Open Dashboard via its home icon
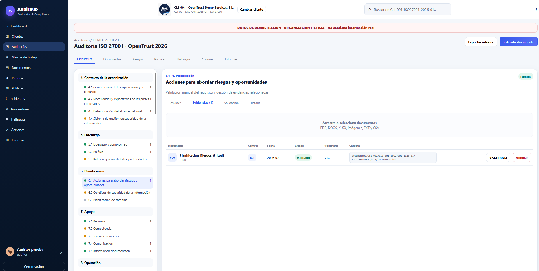 coord(7,26)
